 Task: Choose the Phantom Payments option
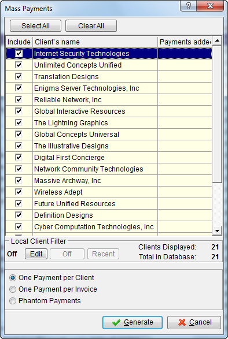tap(45, 301)
